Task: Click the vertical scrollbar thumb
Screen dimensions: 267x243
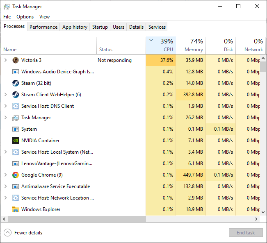Action: pos(263,66)
